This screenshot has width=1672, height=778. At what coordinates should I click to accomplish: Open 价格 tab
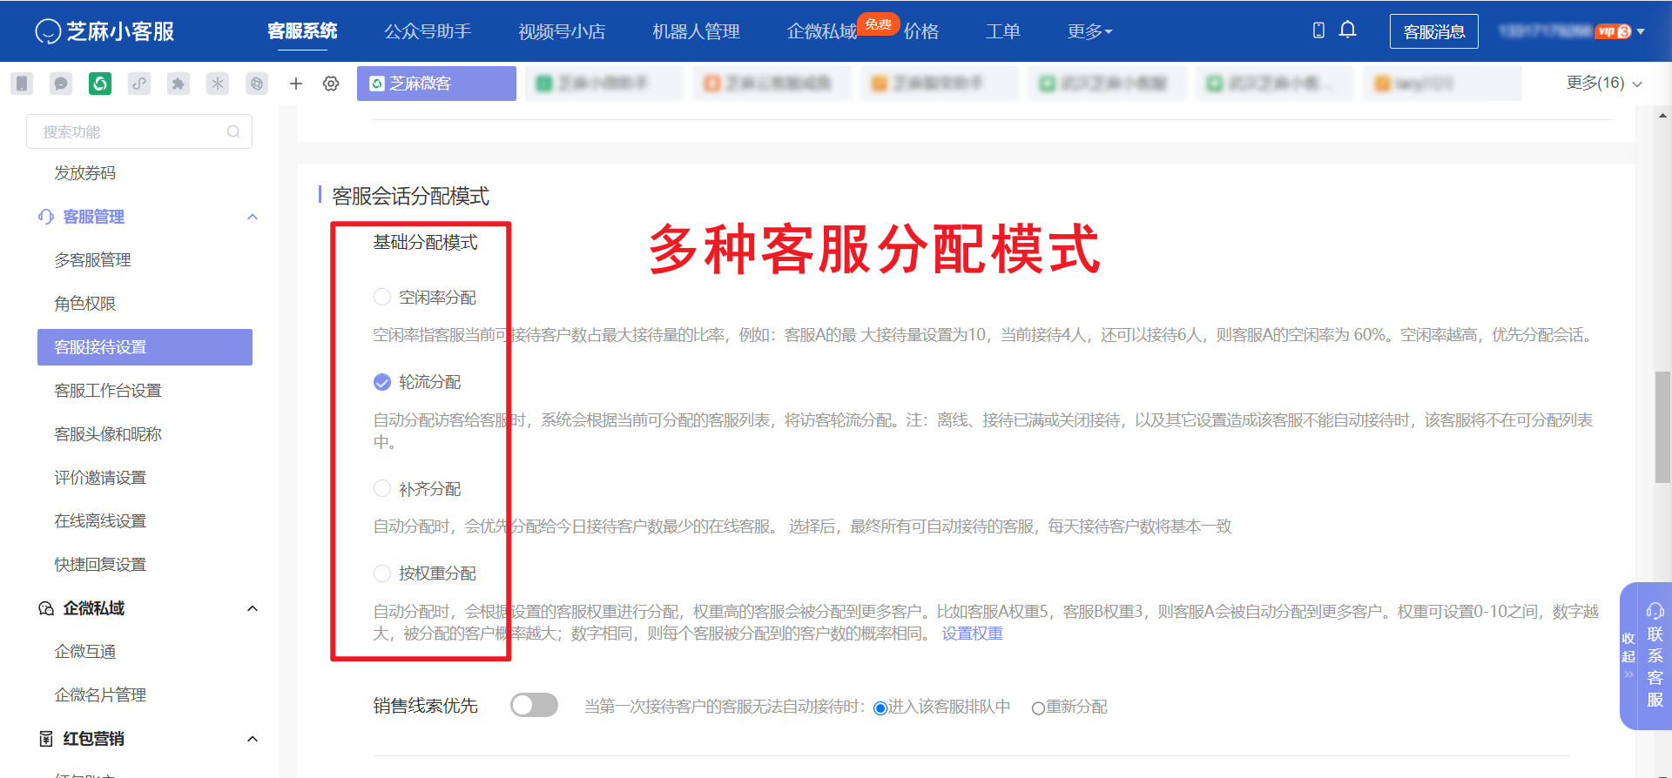921,31
